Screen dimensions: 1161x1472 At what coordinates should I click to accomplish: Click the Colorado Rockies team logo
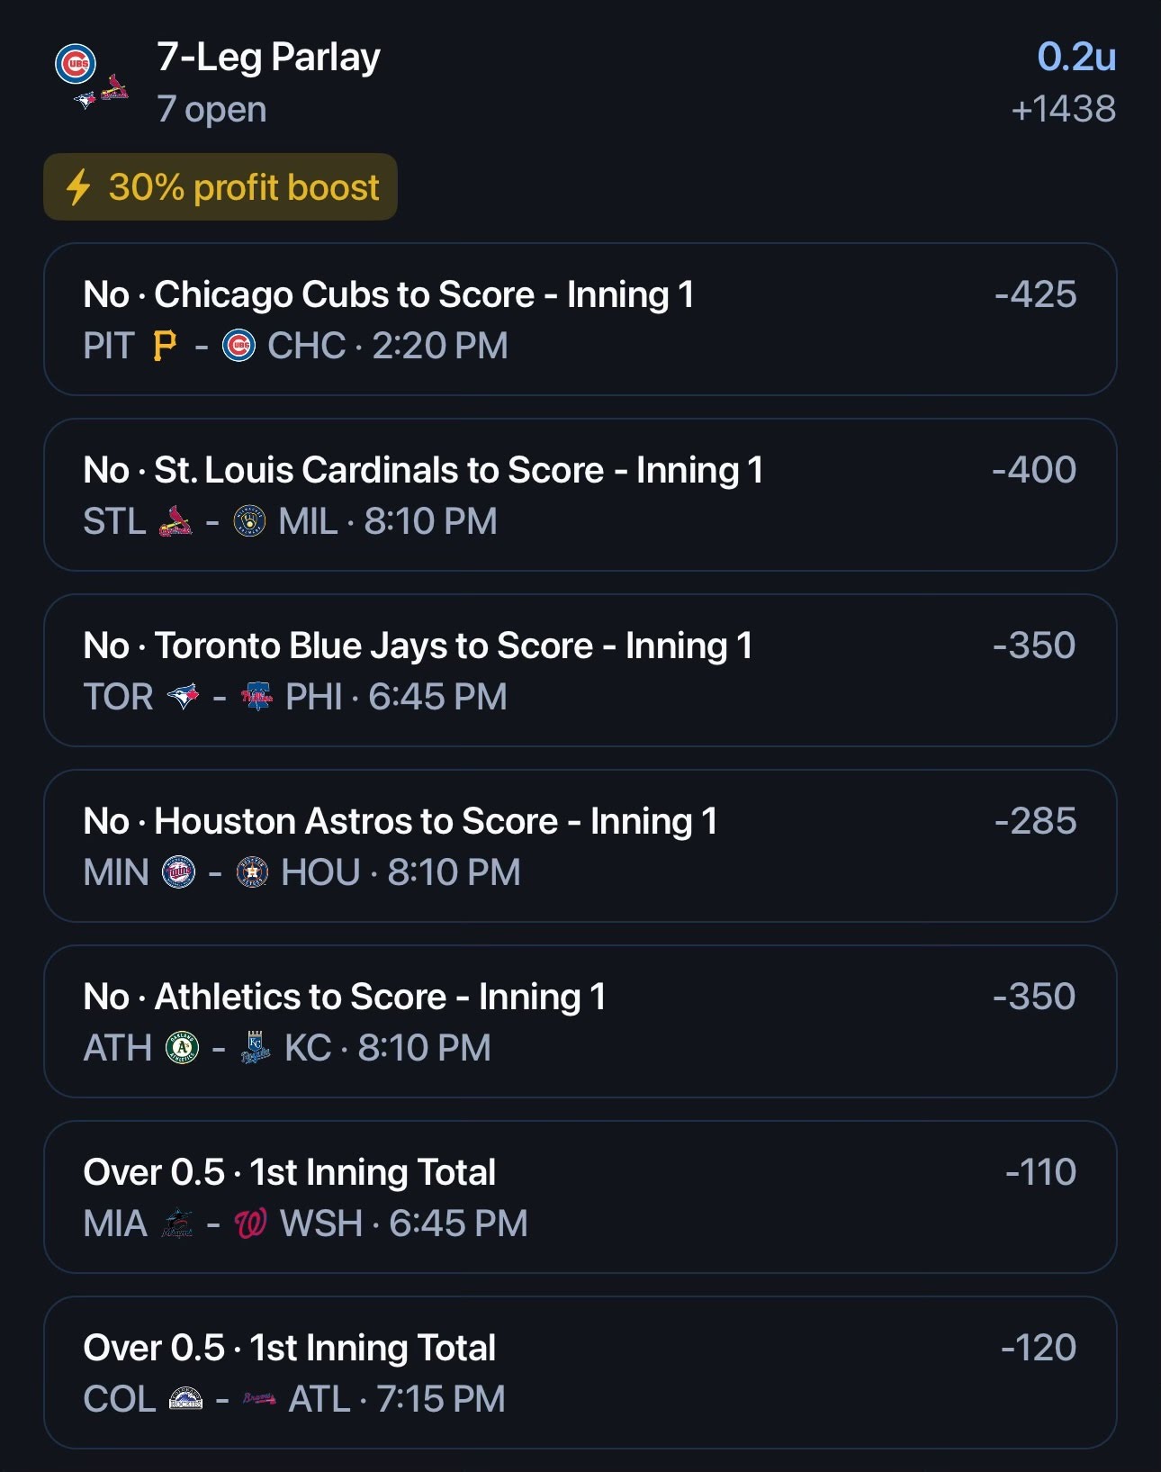click(186, 1399)
